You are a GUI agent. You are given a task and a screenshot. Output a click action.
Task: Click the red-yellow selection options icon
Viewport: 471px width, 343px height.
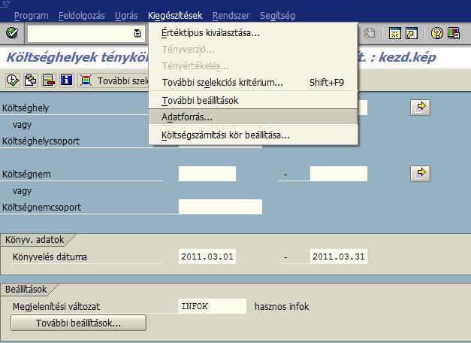point(48,80)
